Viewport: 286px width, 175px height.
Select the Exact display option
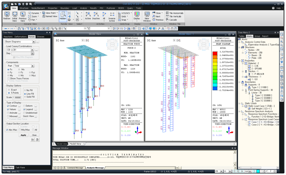click(9, 90)
